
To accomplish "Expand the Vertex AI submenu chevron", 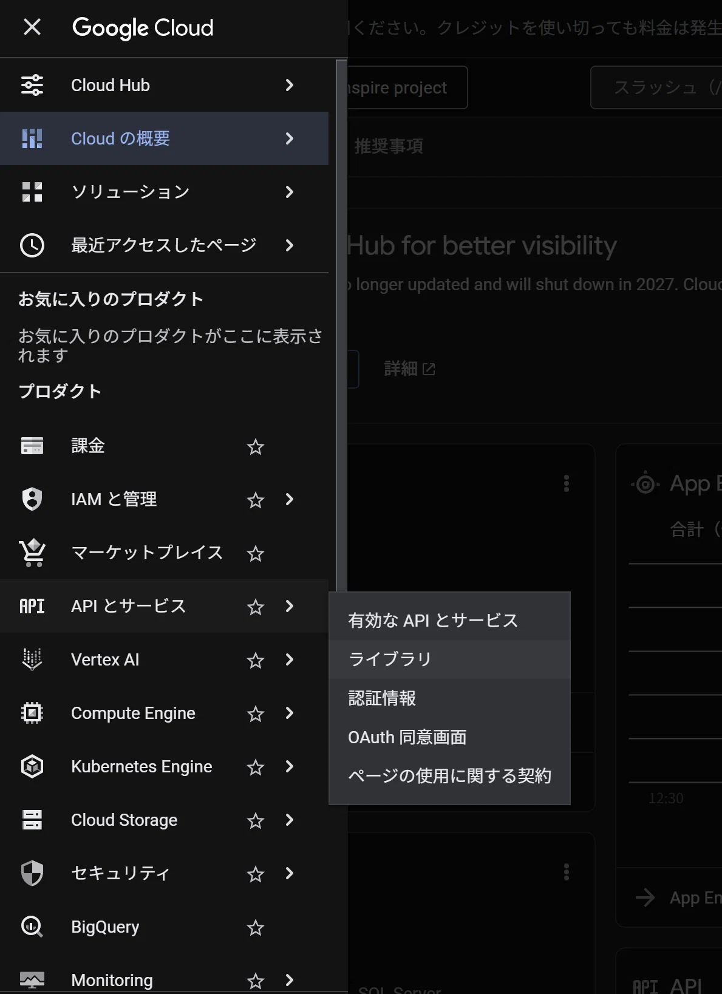I will (x=290, y=659).
